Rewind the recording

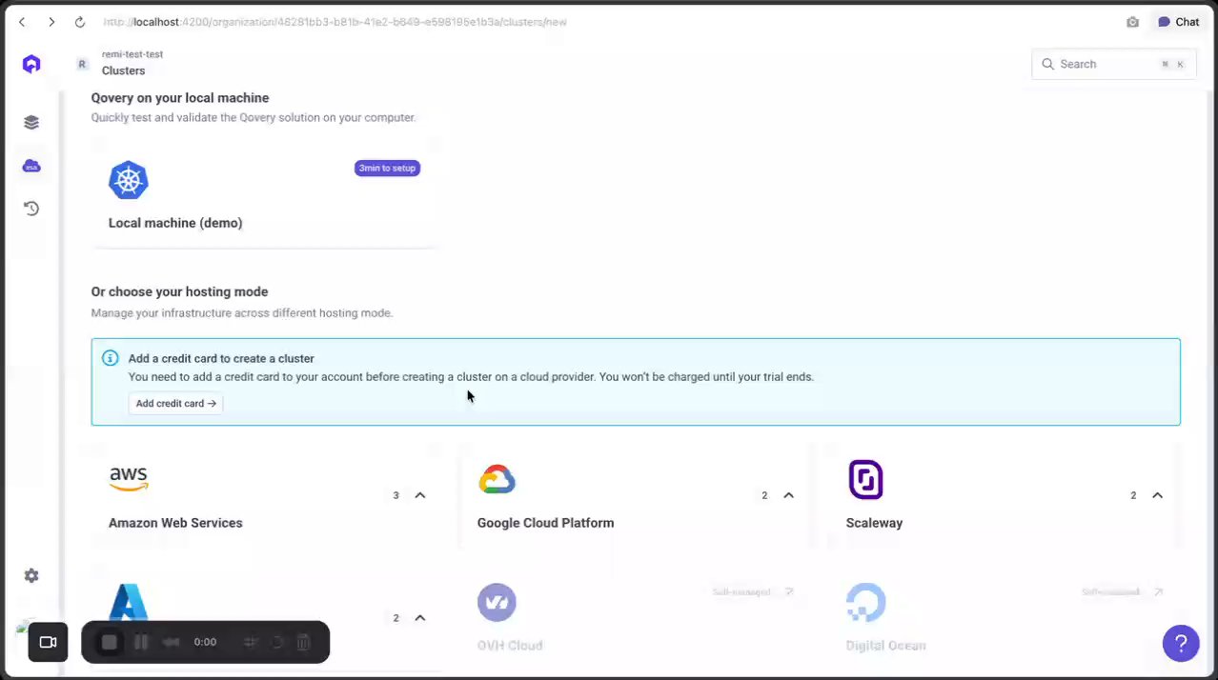(x=172, y=642)
